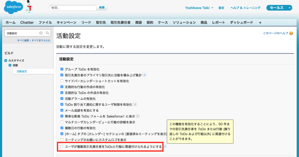This screenshot has height=157, width=299.
Task: Toggle 要請済みミーティングを表示 checkbox
Action: click(x=62, y=134)
